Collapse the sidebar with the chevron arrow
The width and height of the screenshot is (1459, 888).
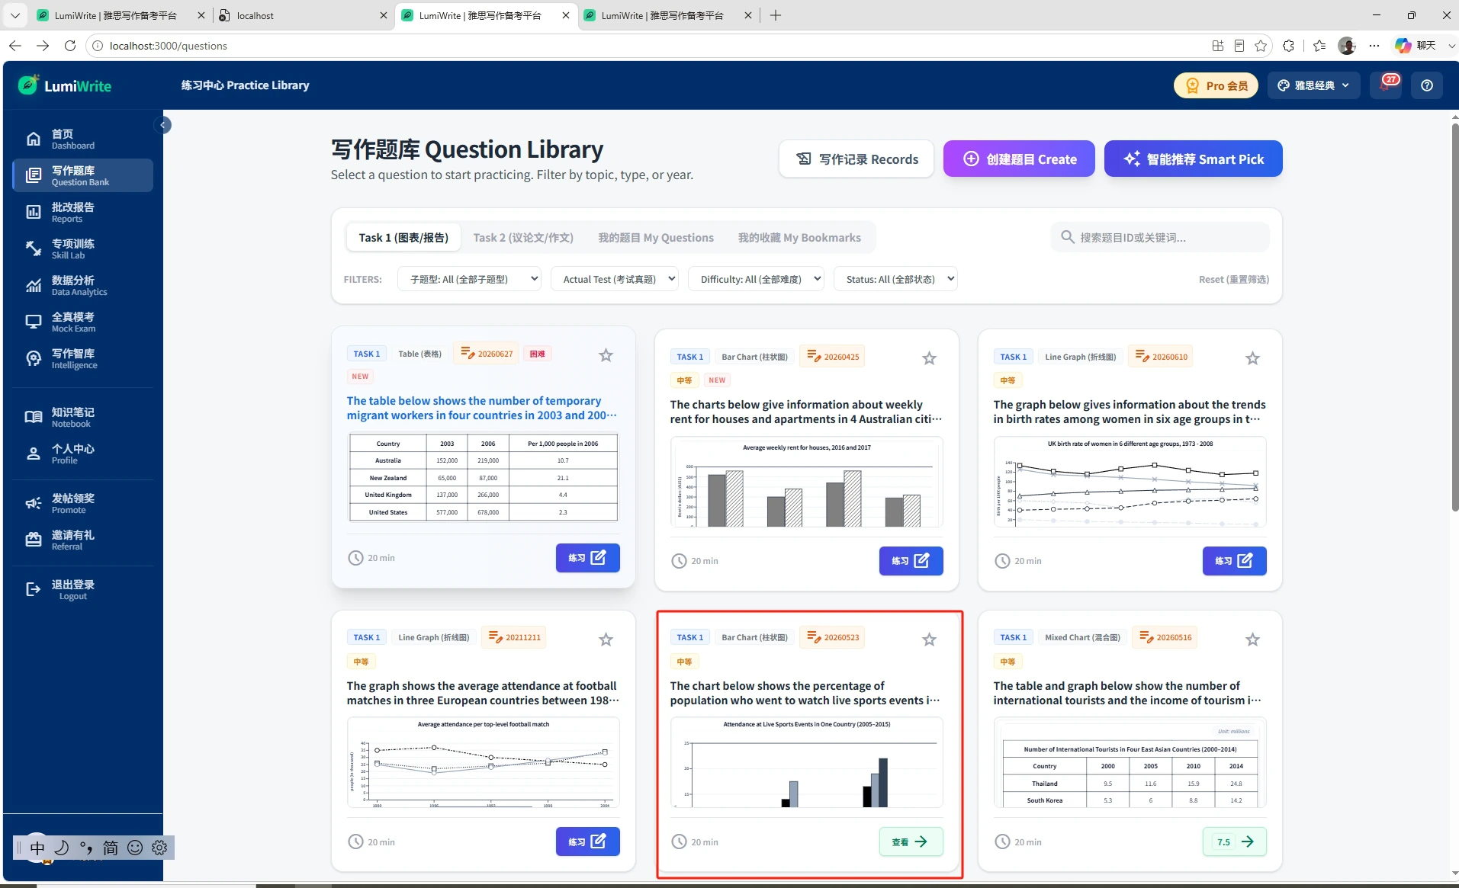pyautogui.click(x=162, y=125)
